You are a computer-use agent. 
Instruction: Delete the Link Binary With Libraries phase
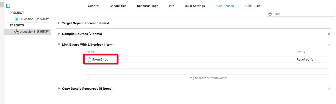click(x=329, y=45)
